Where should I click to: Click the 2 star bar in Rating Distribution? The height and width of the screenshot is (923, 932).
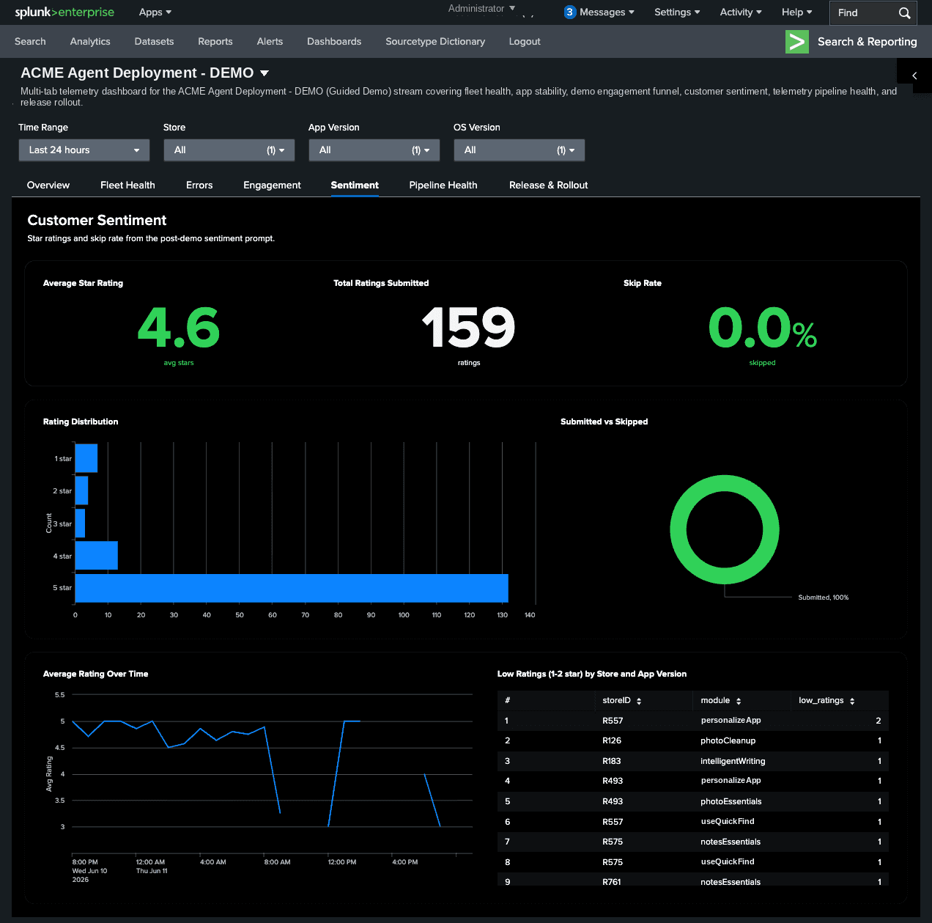click(82, 490)
